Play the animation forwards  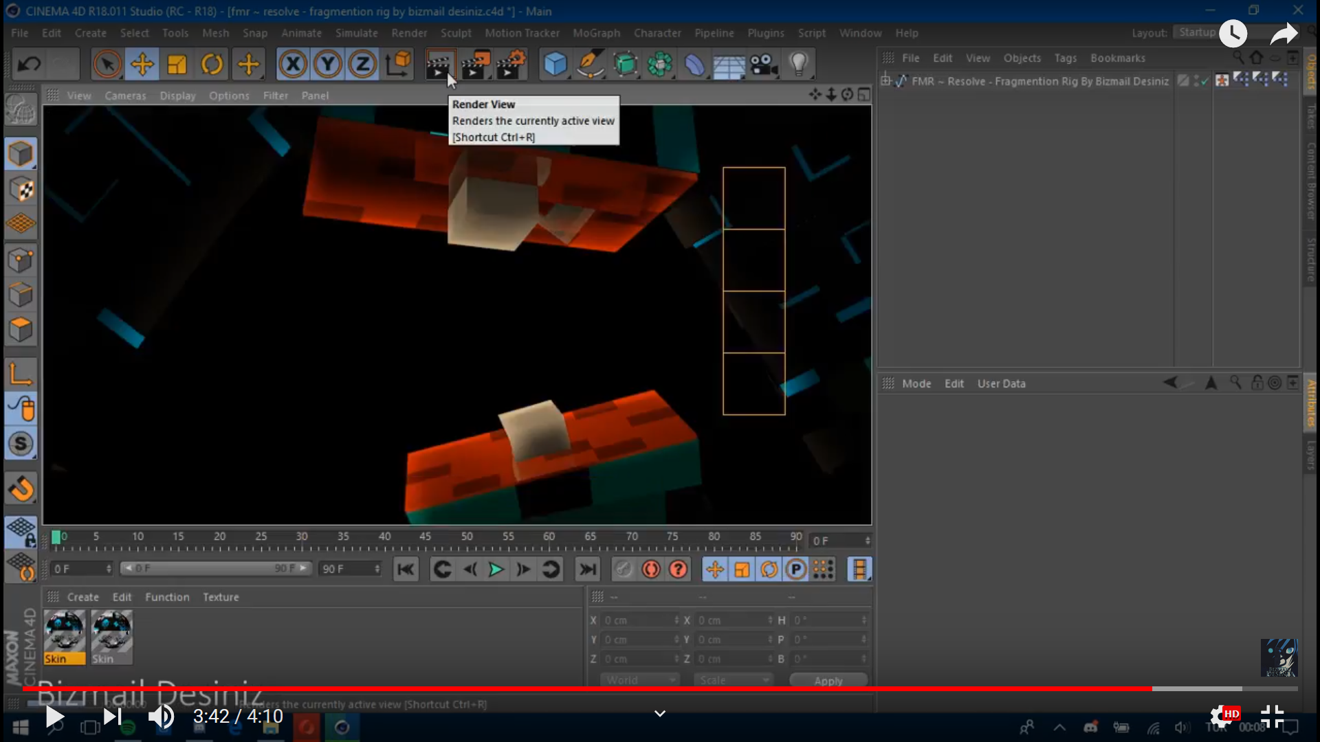point(496,570)
